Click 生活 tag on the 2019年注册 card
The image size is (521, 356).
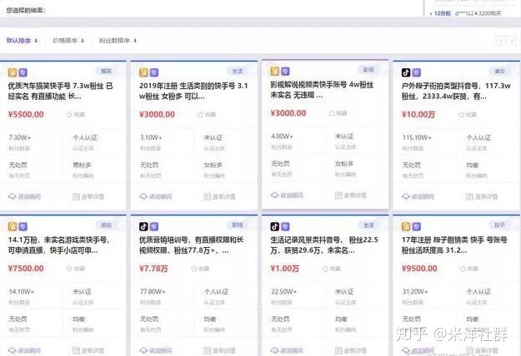point(238,71)
